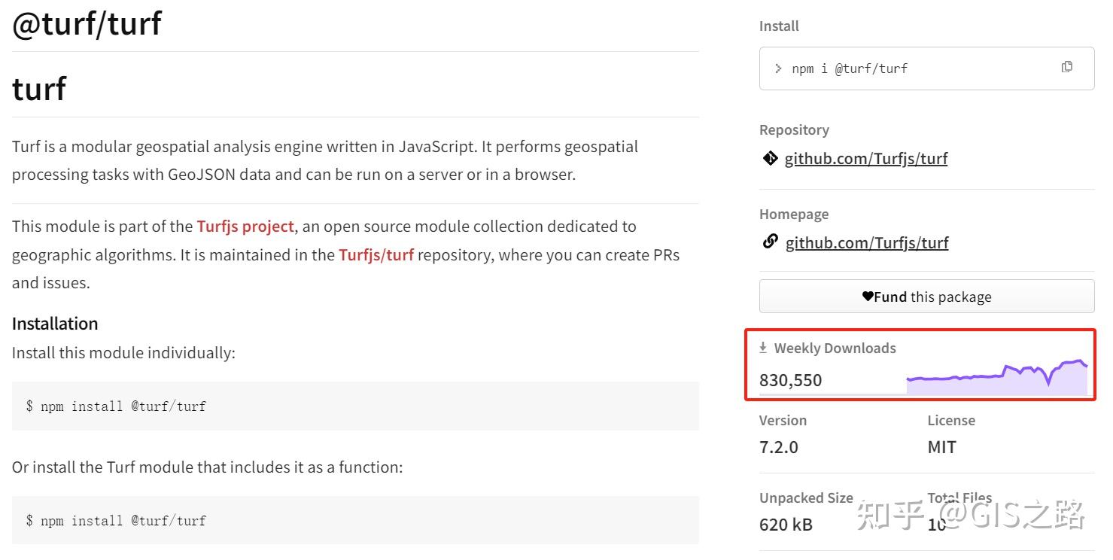Click the homepage chain link icon
The image size is (1113, 560).
pos(770,242)
